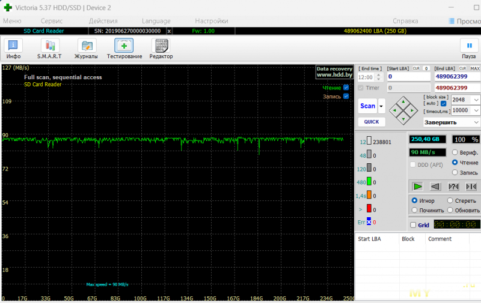The height and width of the screenshot is (303, 481).
Task: Open the timeout 10000 dropdown
Action: 476,110
